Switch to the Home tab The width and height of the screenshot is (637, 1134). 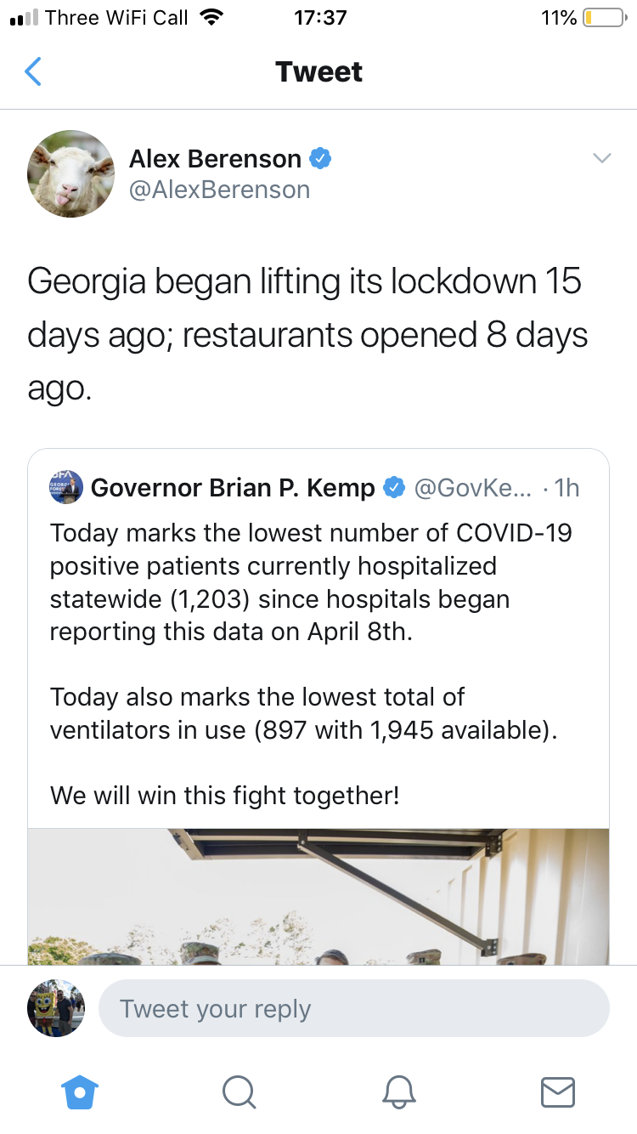click(x=80, y=1091)
